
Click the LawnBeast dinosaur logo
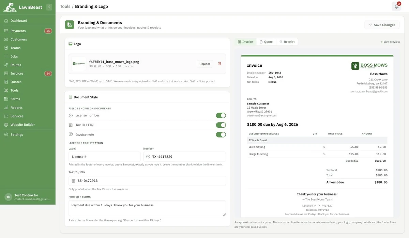click(x=10, y=7)
